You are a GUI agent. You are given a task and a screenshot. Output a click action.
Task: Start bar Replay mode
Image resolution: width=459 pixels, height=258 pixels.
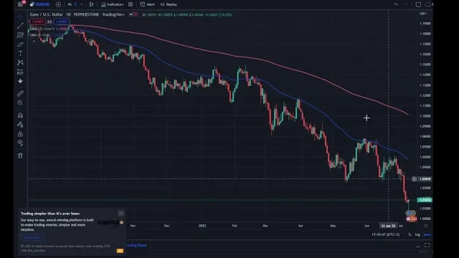[168, 4]
